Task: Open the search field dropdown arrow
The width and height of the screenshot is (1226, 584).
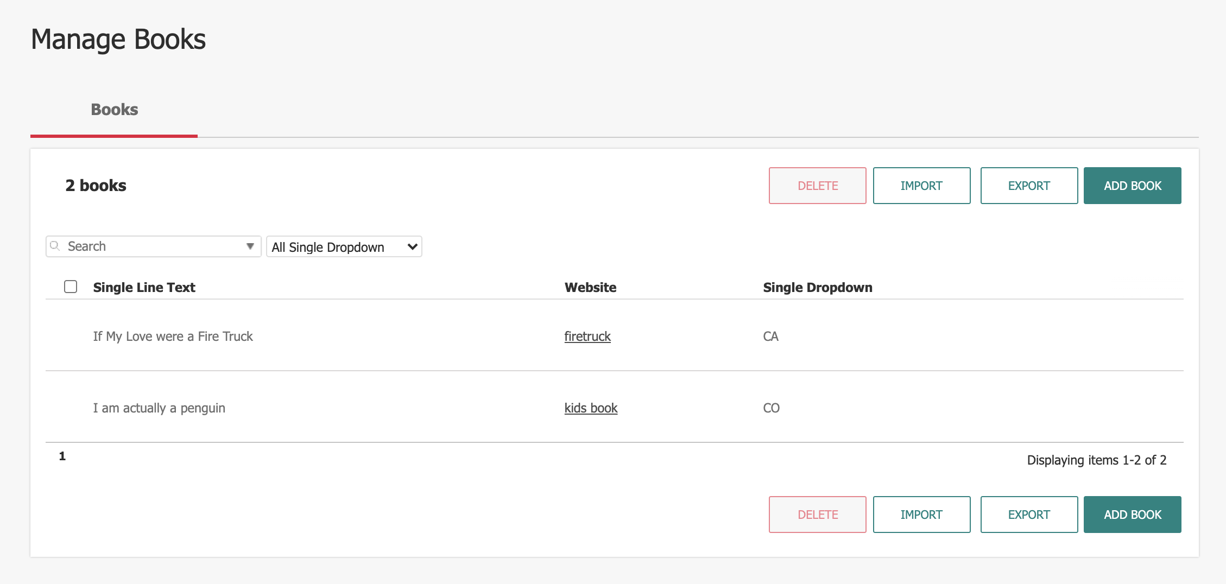Action: coord(250,246)
